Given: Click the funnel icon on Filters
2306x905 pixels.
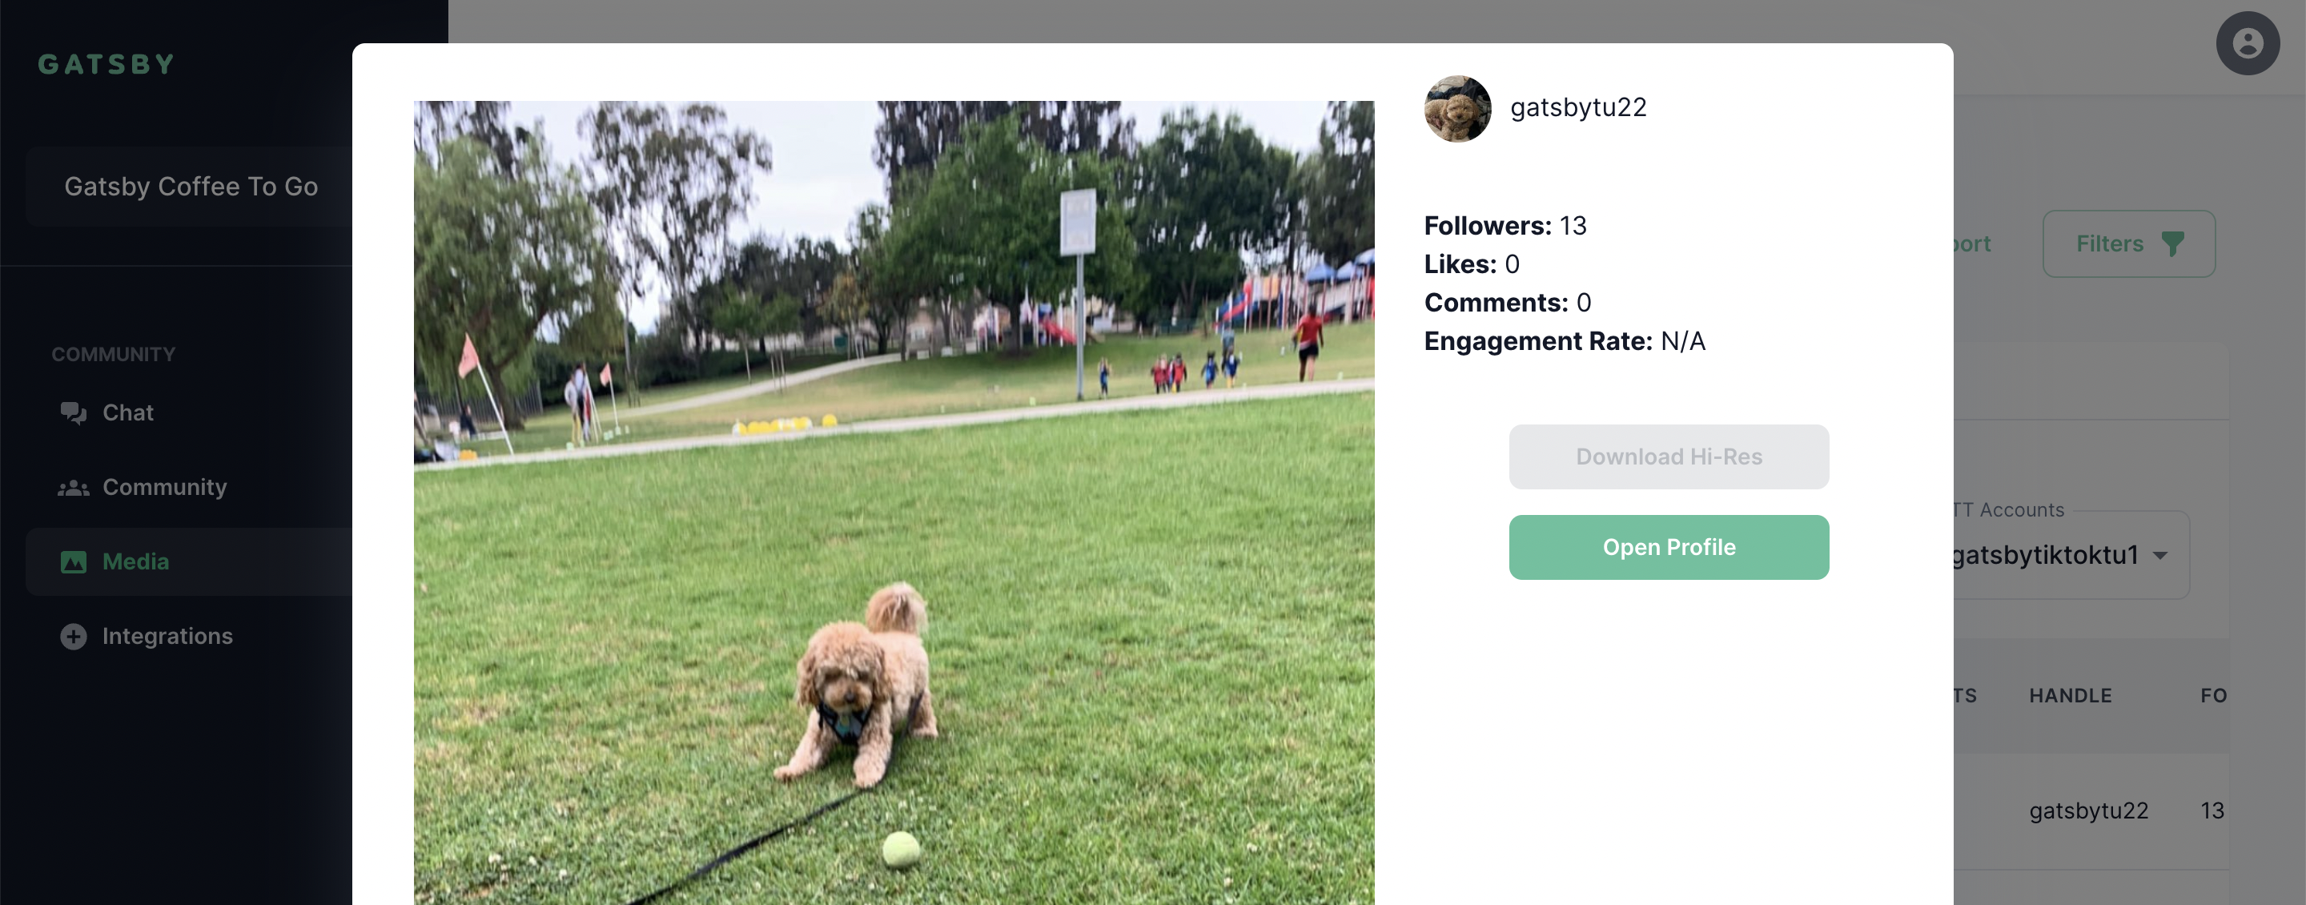Looking at the screenshot, I should (2172, 244).
